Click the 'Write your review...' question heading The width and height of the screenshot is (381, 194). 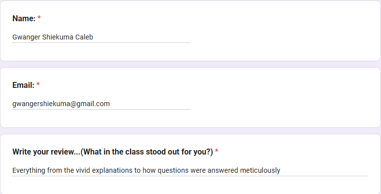[113, 152]
